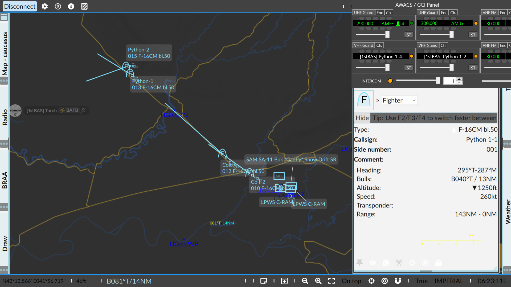Select the antenna broadcast icon in unit panel
511x287 pixels.
399,263
